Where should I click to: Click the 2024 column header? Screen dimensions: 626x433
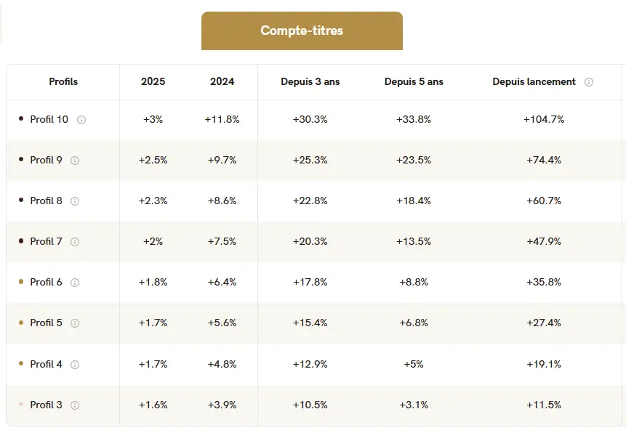222,82
